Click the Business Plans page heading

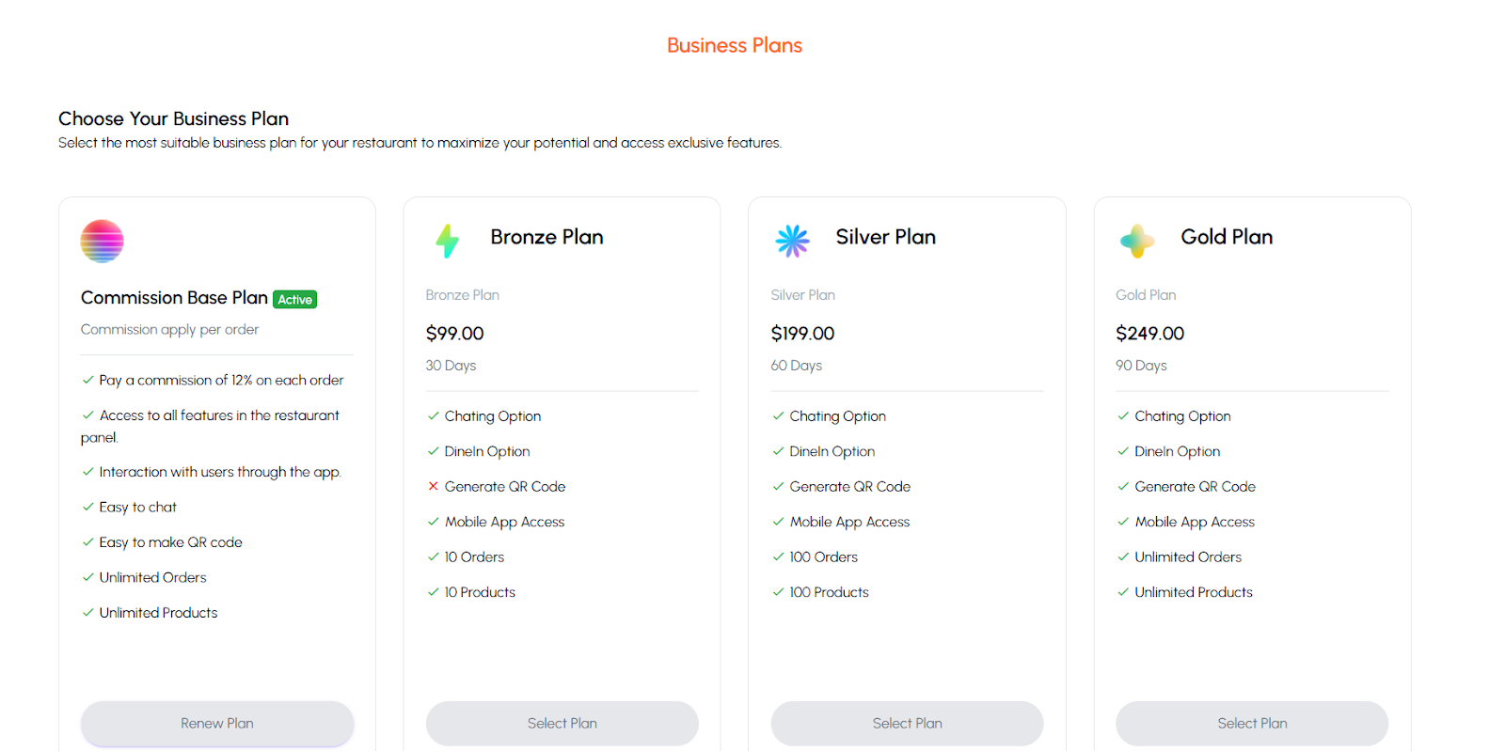pyautogui.click(x=735, y=45)
